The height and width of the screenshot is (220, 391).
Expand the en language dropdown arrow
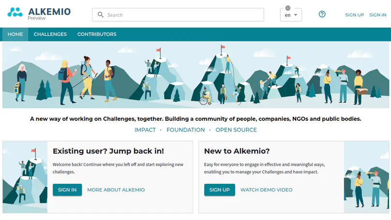point(296,15)
